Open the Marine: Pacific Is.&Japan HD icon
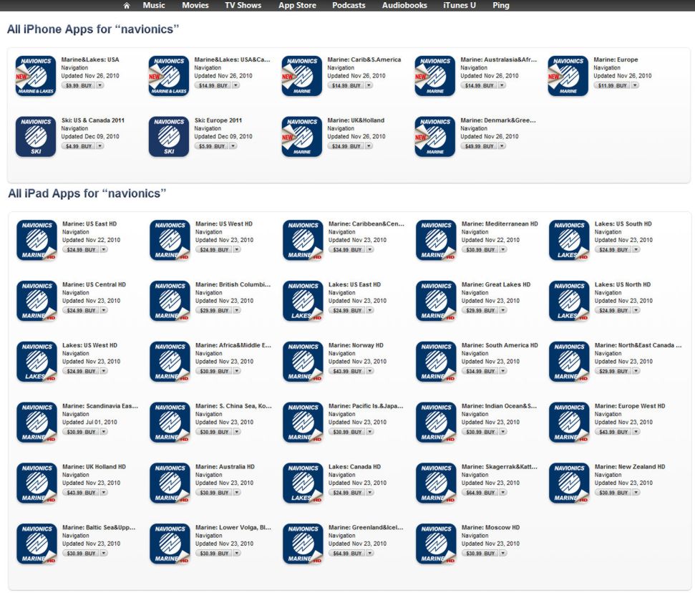Screen dimensions: 695x593 [x=303, y=423]
